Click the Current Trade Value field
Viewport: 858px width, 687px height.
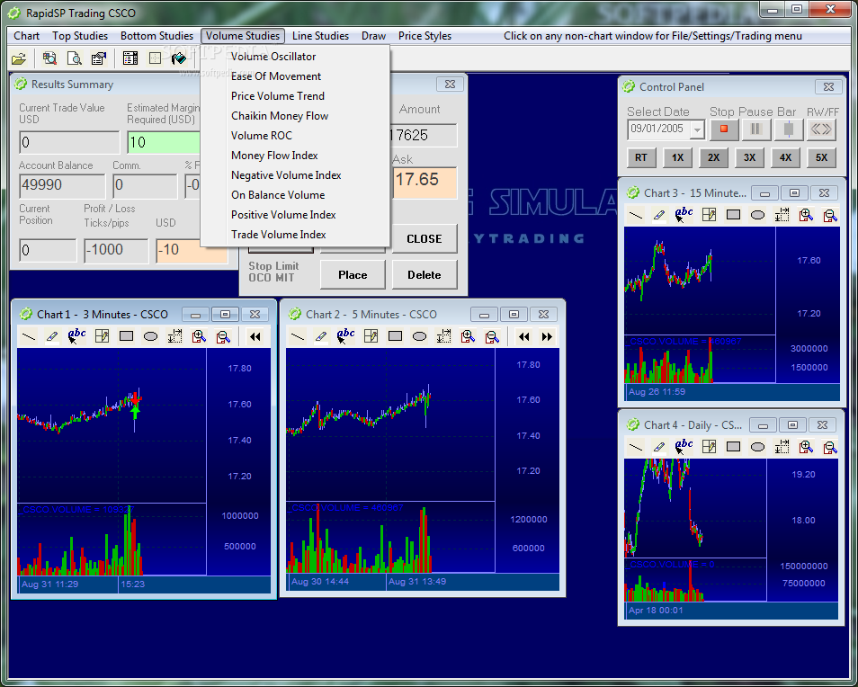(x=69, y=142)
